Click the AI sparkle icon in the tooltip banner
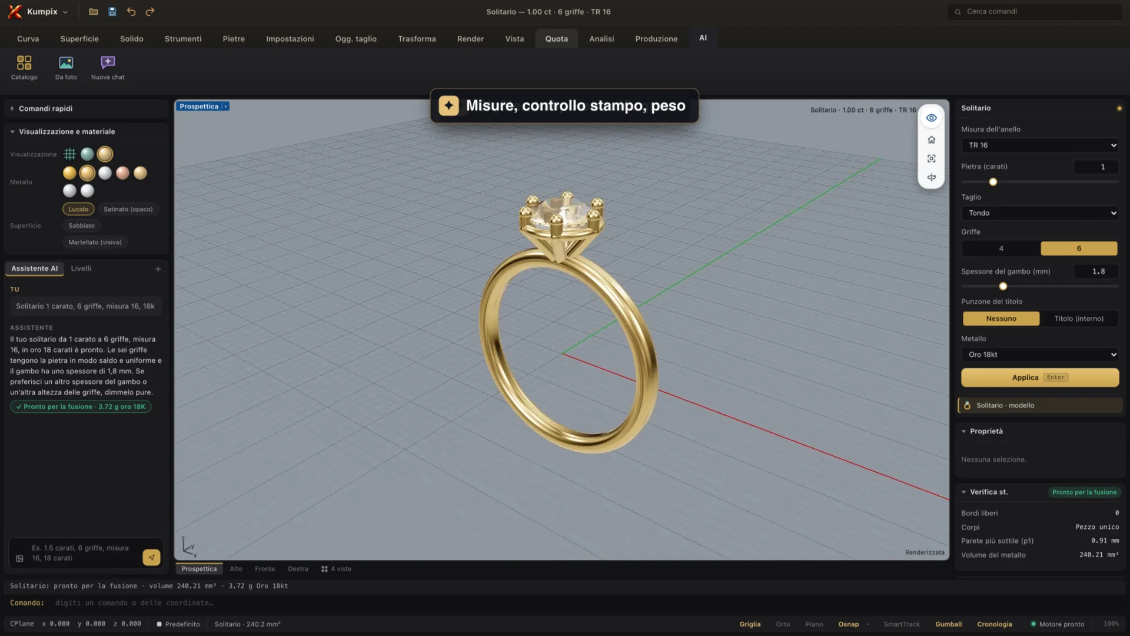The width and height of the screenshot is (1130, 636). (x=448, y=105)
